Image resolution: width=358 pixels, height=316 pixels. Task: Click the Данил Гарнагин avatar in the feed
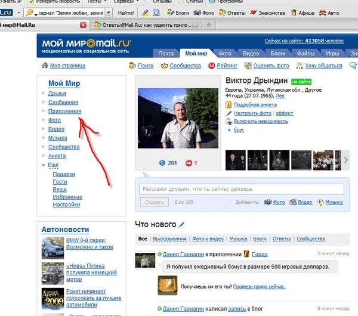145,261
